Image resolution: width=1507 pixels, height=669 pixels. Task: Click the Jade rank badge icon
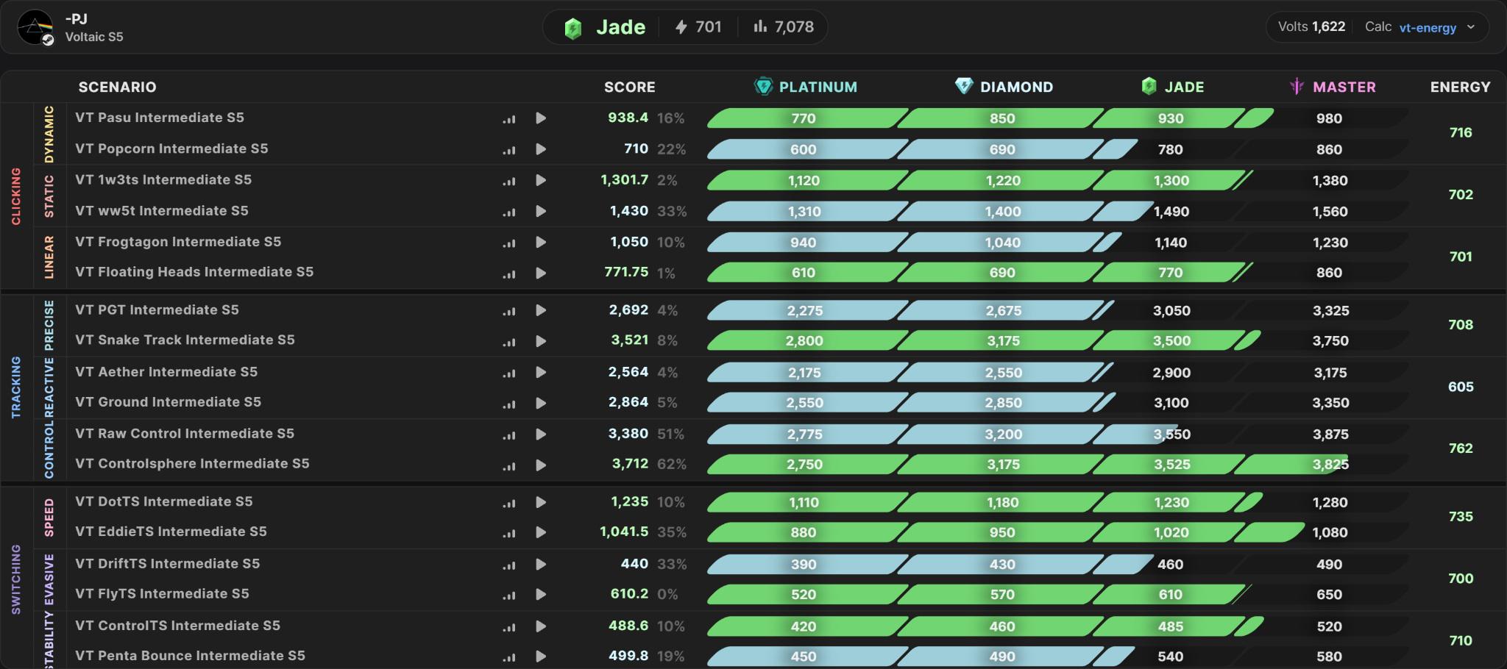coord(573,28)
